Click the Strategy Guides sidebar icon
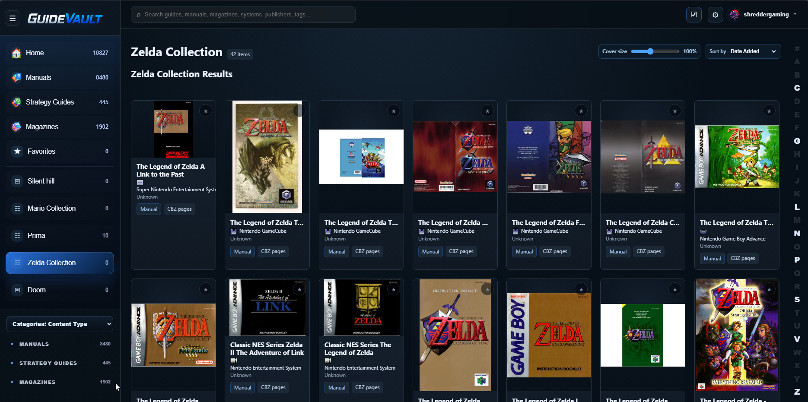 pyautogui.click(x=16, y=102)
